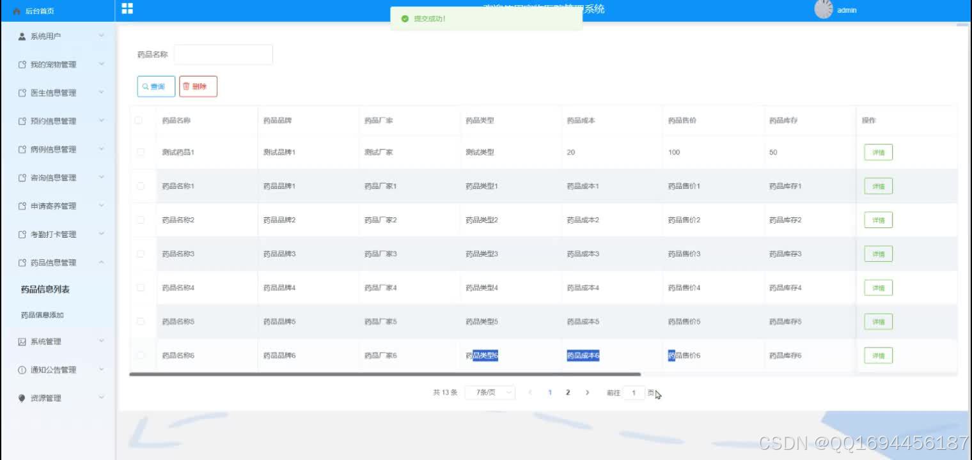Expand the 资源管理 menu chevron

[x=101, y=397]
